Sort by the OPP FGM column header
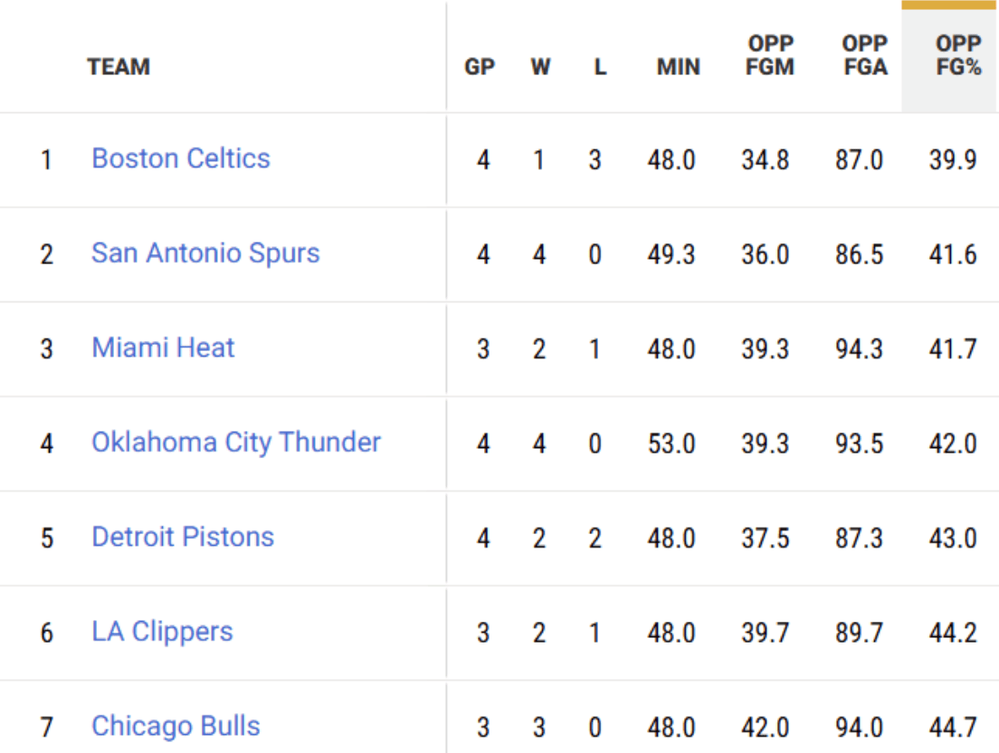999x753 pixels. (770, 56)
